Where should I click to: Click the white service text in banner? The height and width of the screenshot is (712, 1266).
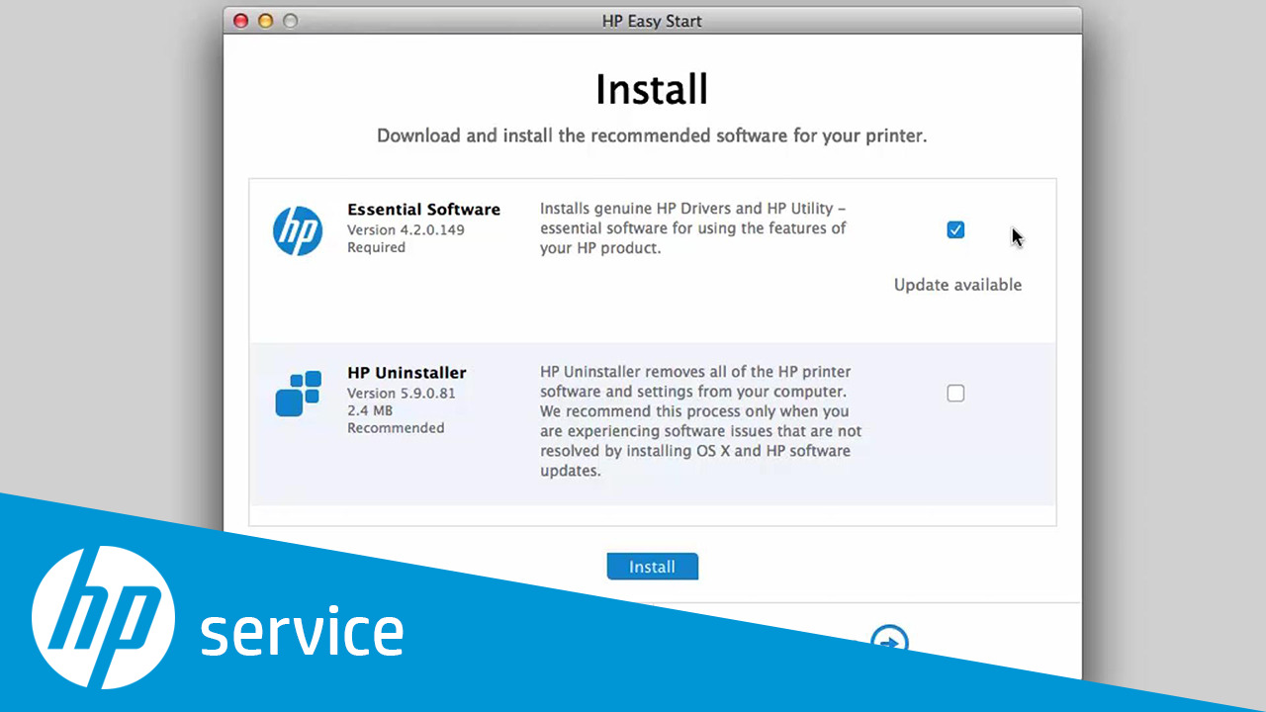point(302,631)
